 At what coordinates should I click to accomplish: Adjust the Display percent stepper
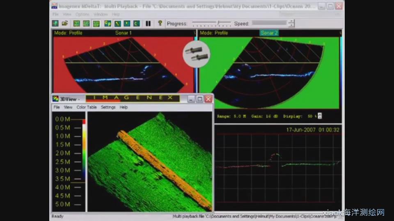pos(320,116)
